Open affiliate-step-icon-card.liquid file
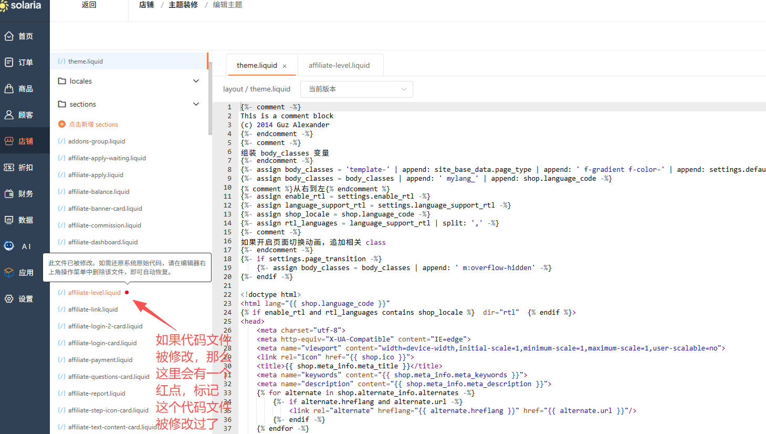This screenshot has height=434, width=766. [x=108, y=410]
